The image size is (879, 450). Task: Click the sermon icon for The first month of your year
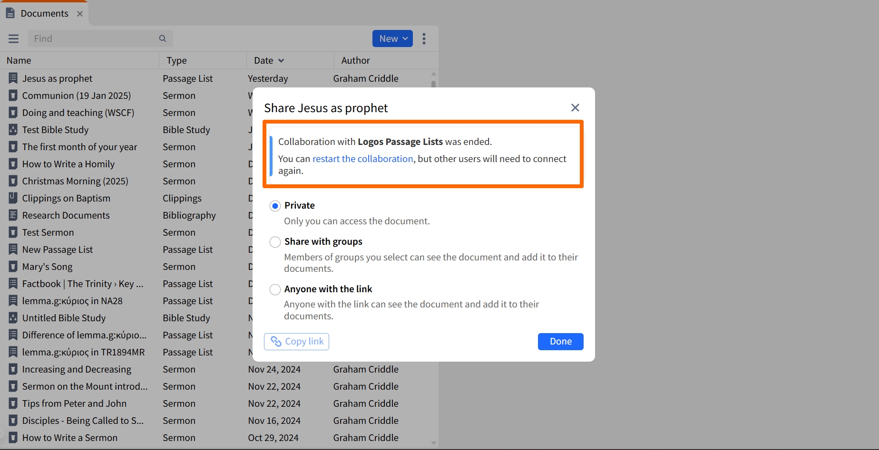click(13, 147)
